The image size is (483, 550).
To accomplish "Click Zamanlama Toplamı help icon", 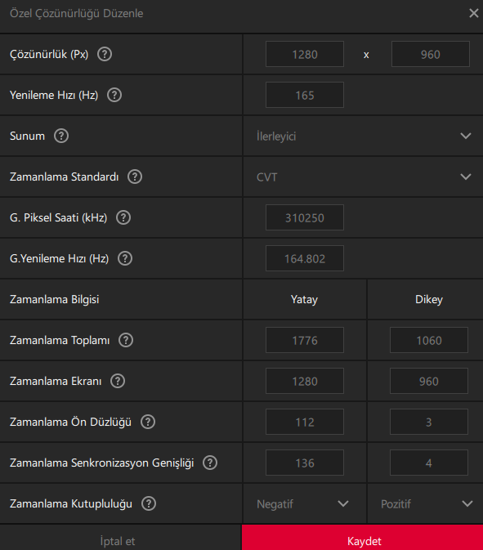I will click(x=126, y=340).
